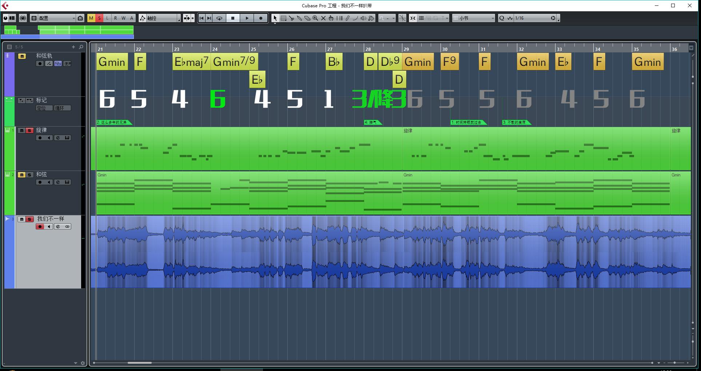Open the Quantize panel Q icon
Viewport: 701px width, 371px height.
pos(502,18)
